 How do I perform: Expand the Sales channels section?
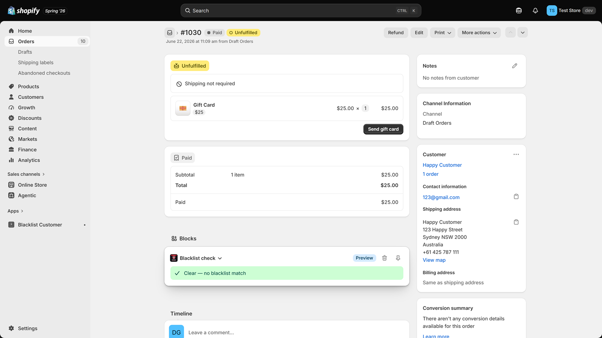[x=26, y=174]
